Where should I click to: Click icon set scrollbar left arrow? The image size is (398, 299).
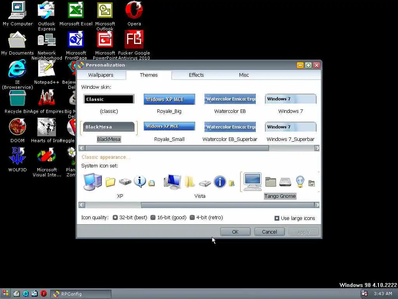(82, 205)
